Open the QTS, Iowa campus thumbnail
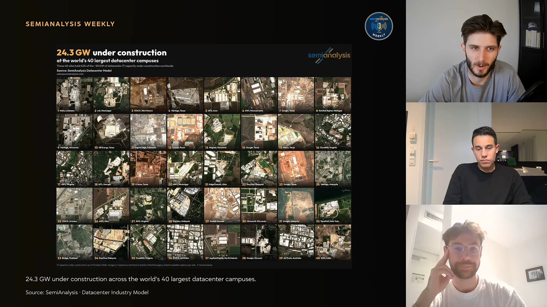 pyautogui.click(x=222, y=95)
